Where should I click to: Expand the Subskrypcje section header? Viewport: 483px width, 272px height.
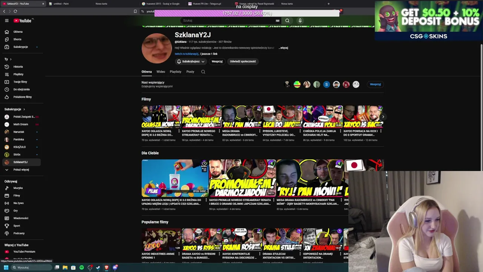(x=14, y=109)
